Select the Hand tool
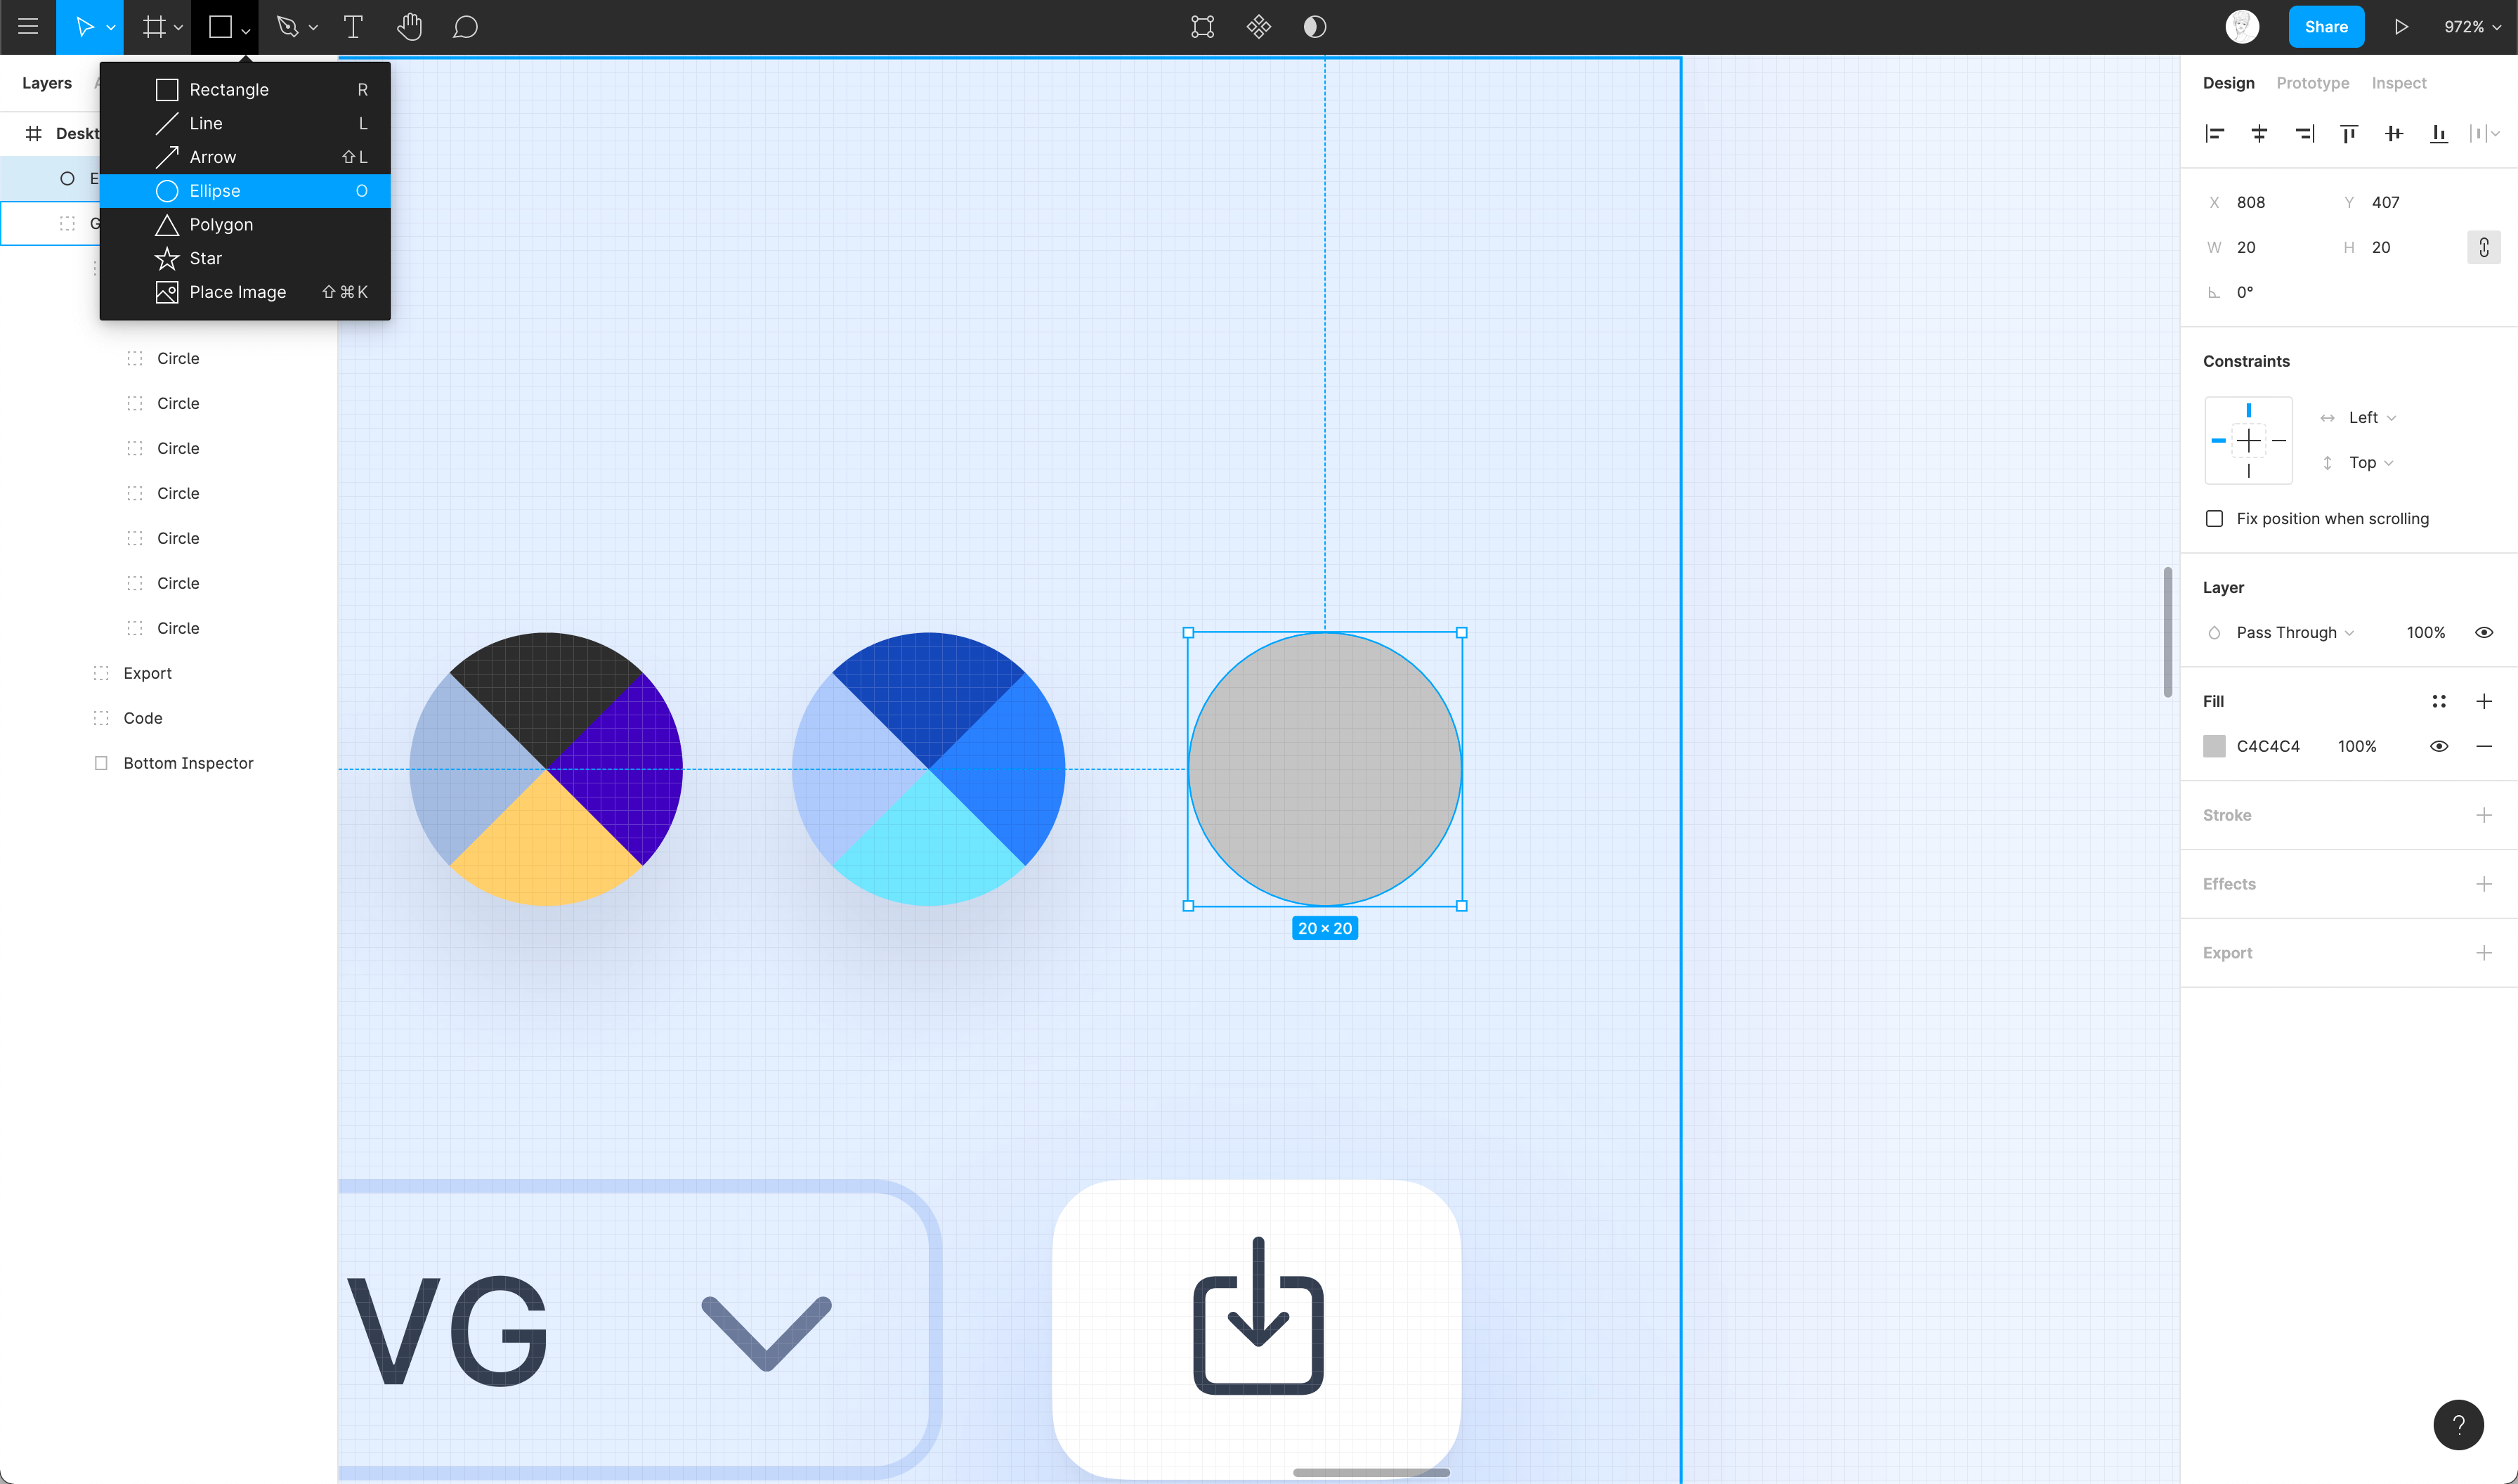The width and height of the screenshot is (2518, 1484). 409,27
